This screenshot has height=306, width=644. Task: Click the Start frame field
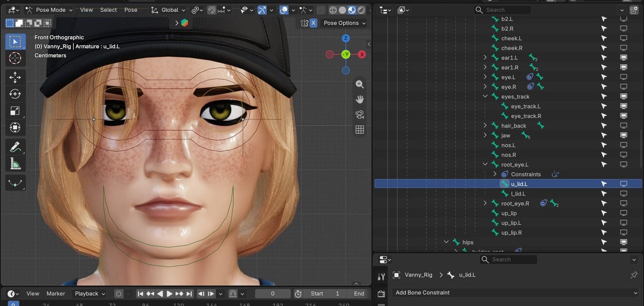[x=326, y=293]
